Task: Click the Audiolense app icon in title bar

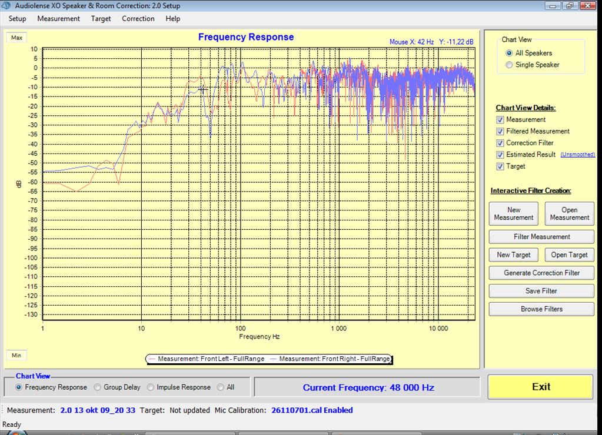Action: [6, 5]
